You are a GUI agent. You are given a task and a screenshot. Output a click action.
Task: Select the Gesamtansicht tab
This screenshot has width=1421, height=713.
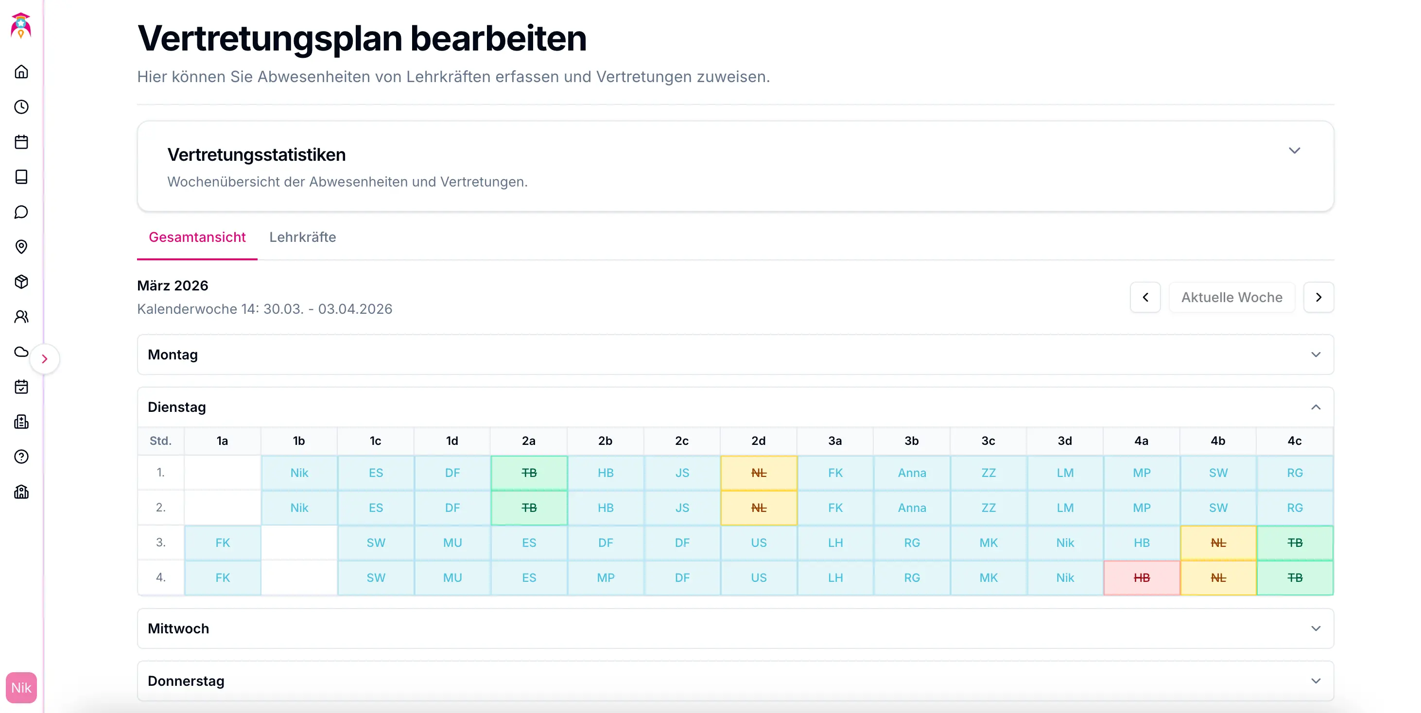pyautogui.click(x=197, y=237)
